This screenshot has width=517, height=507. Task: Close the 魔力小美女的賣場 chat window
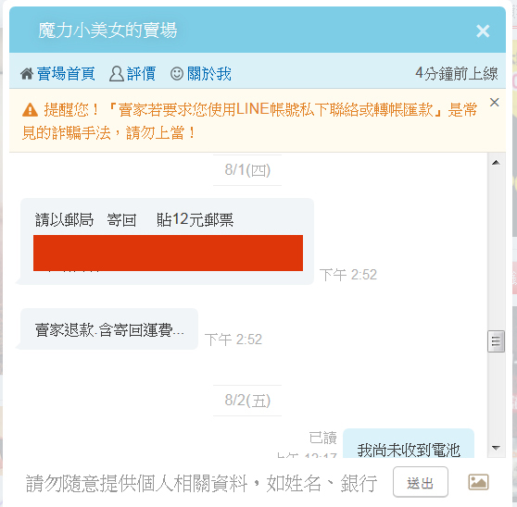click(x=483, y=31)
